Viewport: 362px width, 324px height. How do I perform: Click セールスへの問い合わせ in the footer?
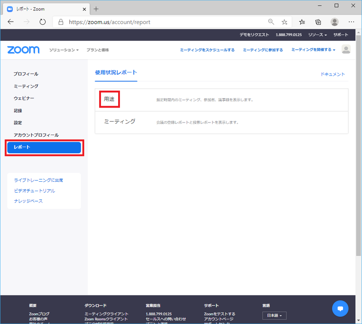[166, 319]
